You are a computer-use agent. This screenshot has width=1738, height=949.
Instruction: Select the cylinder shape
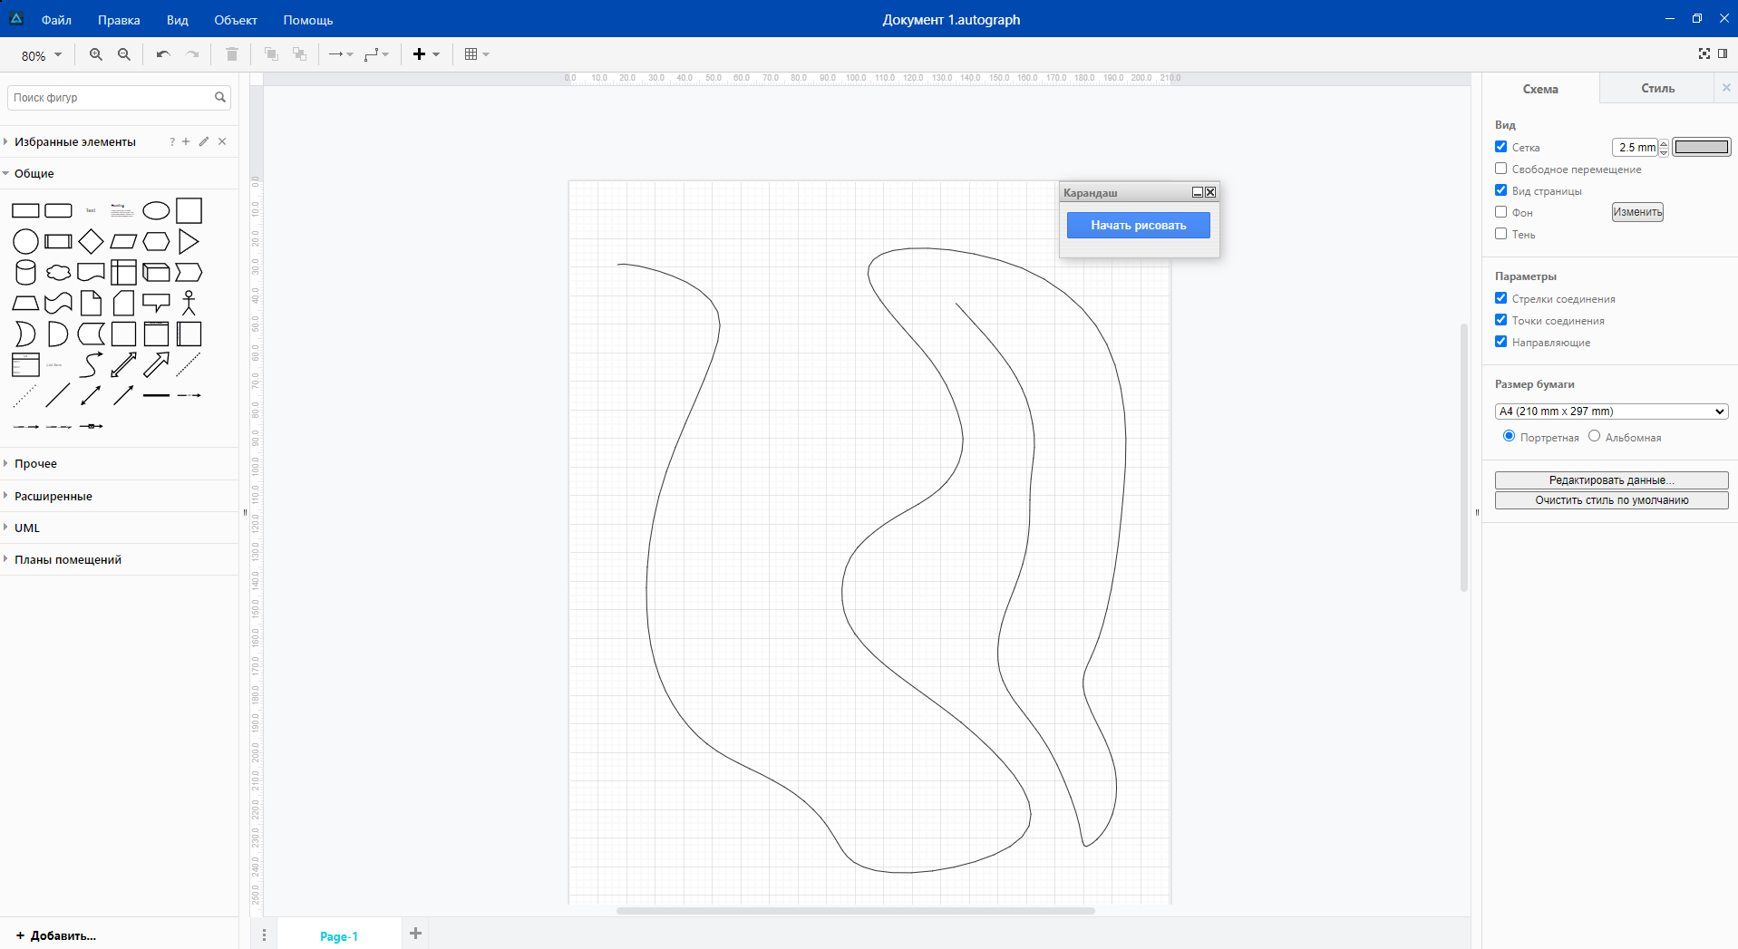25,272
